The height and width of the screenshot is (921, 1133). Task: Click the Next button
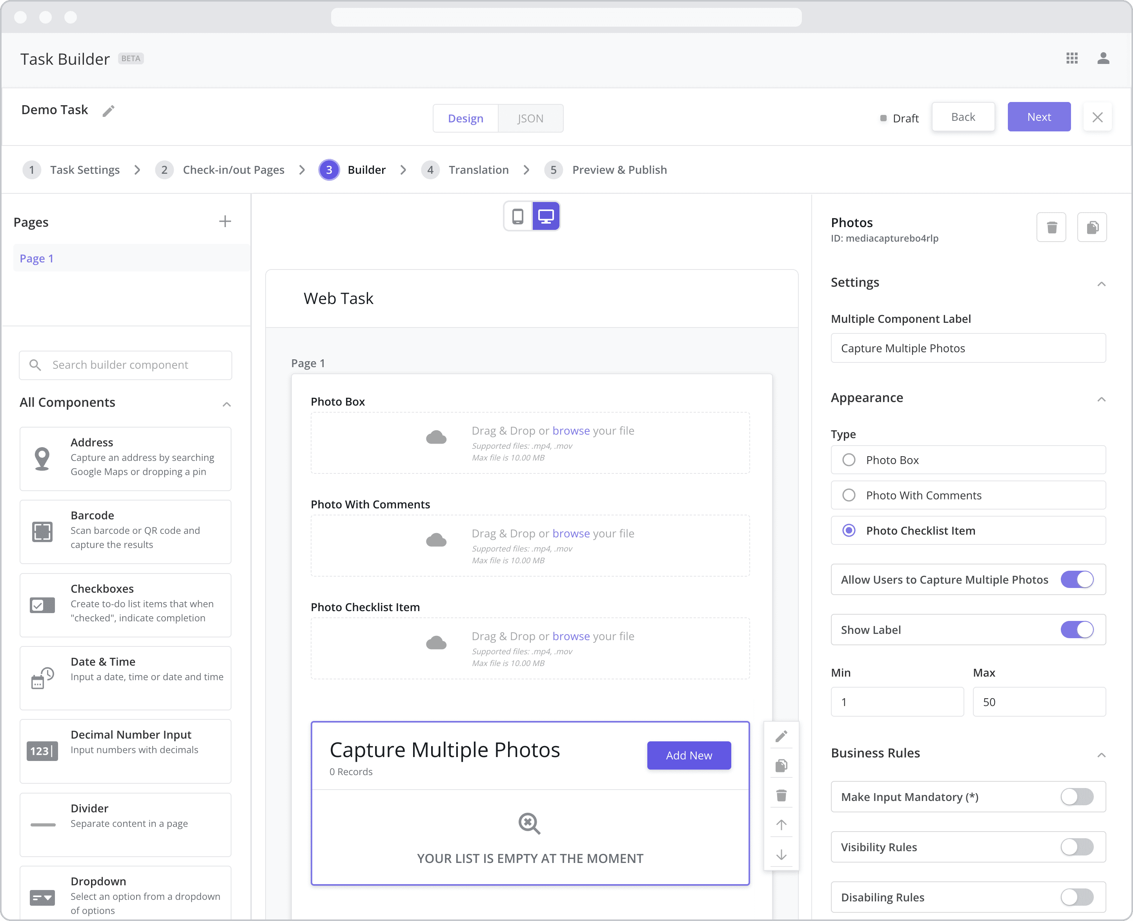pyautogui.click(x=1039, y=117)
